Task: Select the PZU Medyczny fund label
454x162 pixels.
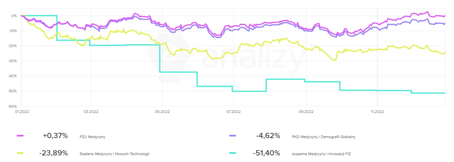Action: click(x=92, y=137)
